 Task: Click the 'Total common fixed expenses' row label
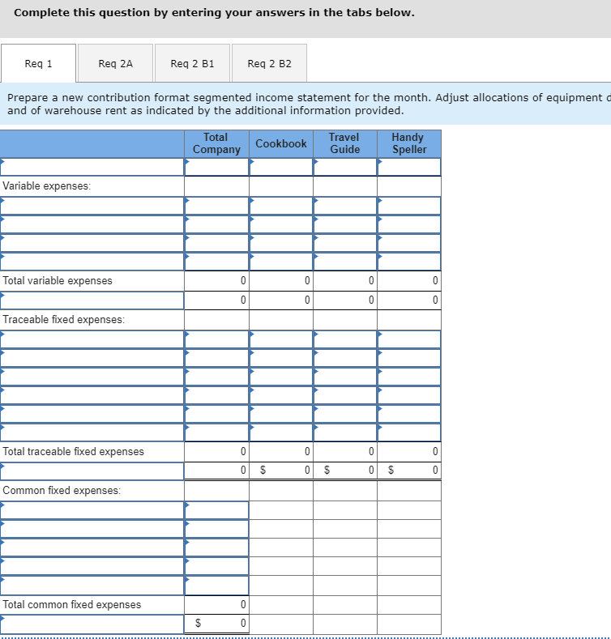[72, 604]
